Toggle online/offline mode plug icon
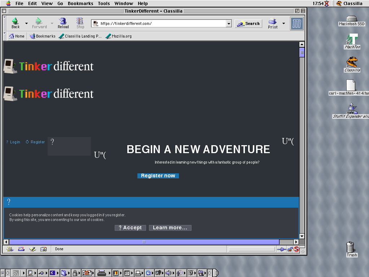369x277 pixels. point(281,249)
